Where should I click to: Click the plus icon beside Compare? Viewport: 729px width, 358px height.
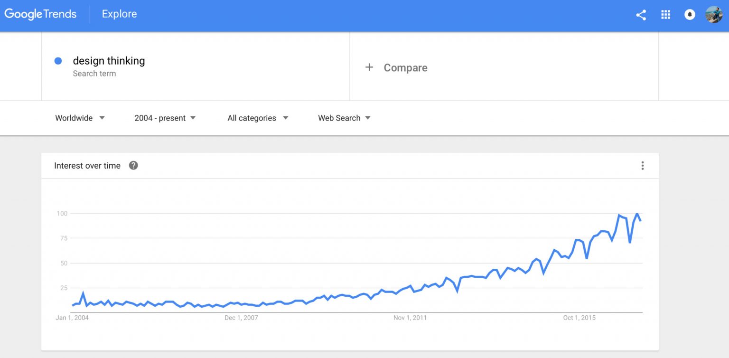click(369, 67)
